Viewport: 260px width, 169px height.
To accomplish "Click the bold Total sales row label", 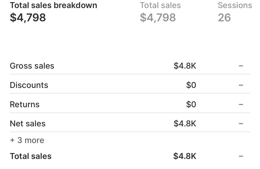I will [31, 156].
